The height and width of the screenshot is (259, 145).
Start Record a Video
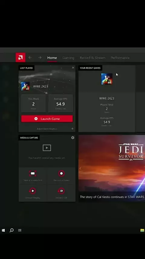tap(61, 173)
